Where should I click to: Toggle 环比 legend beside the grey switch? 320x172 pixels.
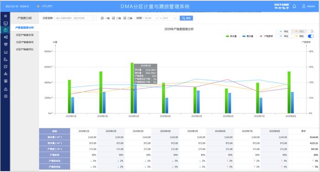point(284,32)
